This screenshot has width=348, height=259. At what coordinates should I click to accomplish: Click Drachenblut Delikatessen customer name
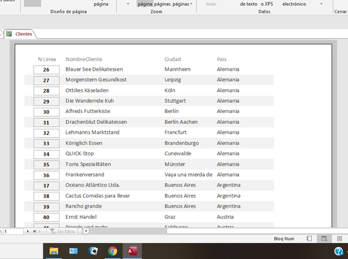(x=96, y=122)
